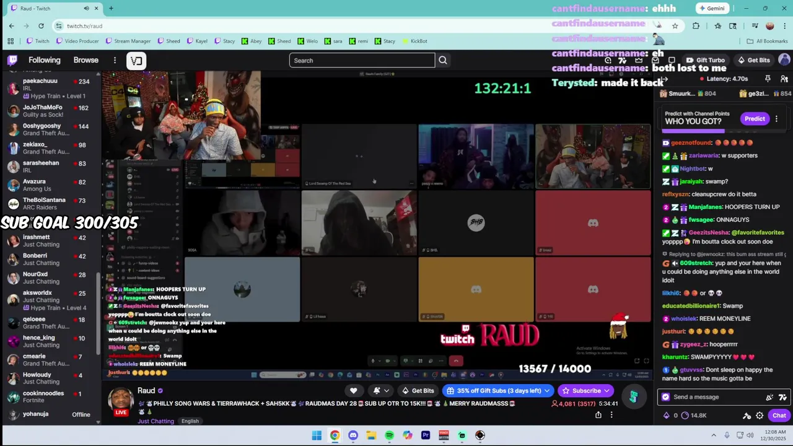Mute the Raud - Twitch tab audio
Screen dimensions: 793x446
(x=86, y=8)
